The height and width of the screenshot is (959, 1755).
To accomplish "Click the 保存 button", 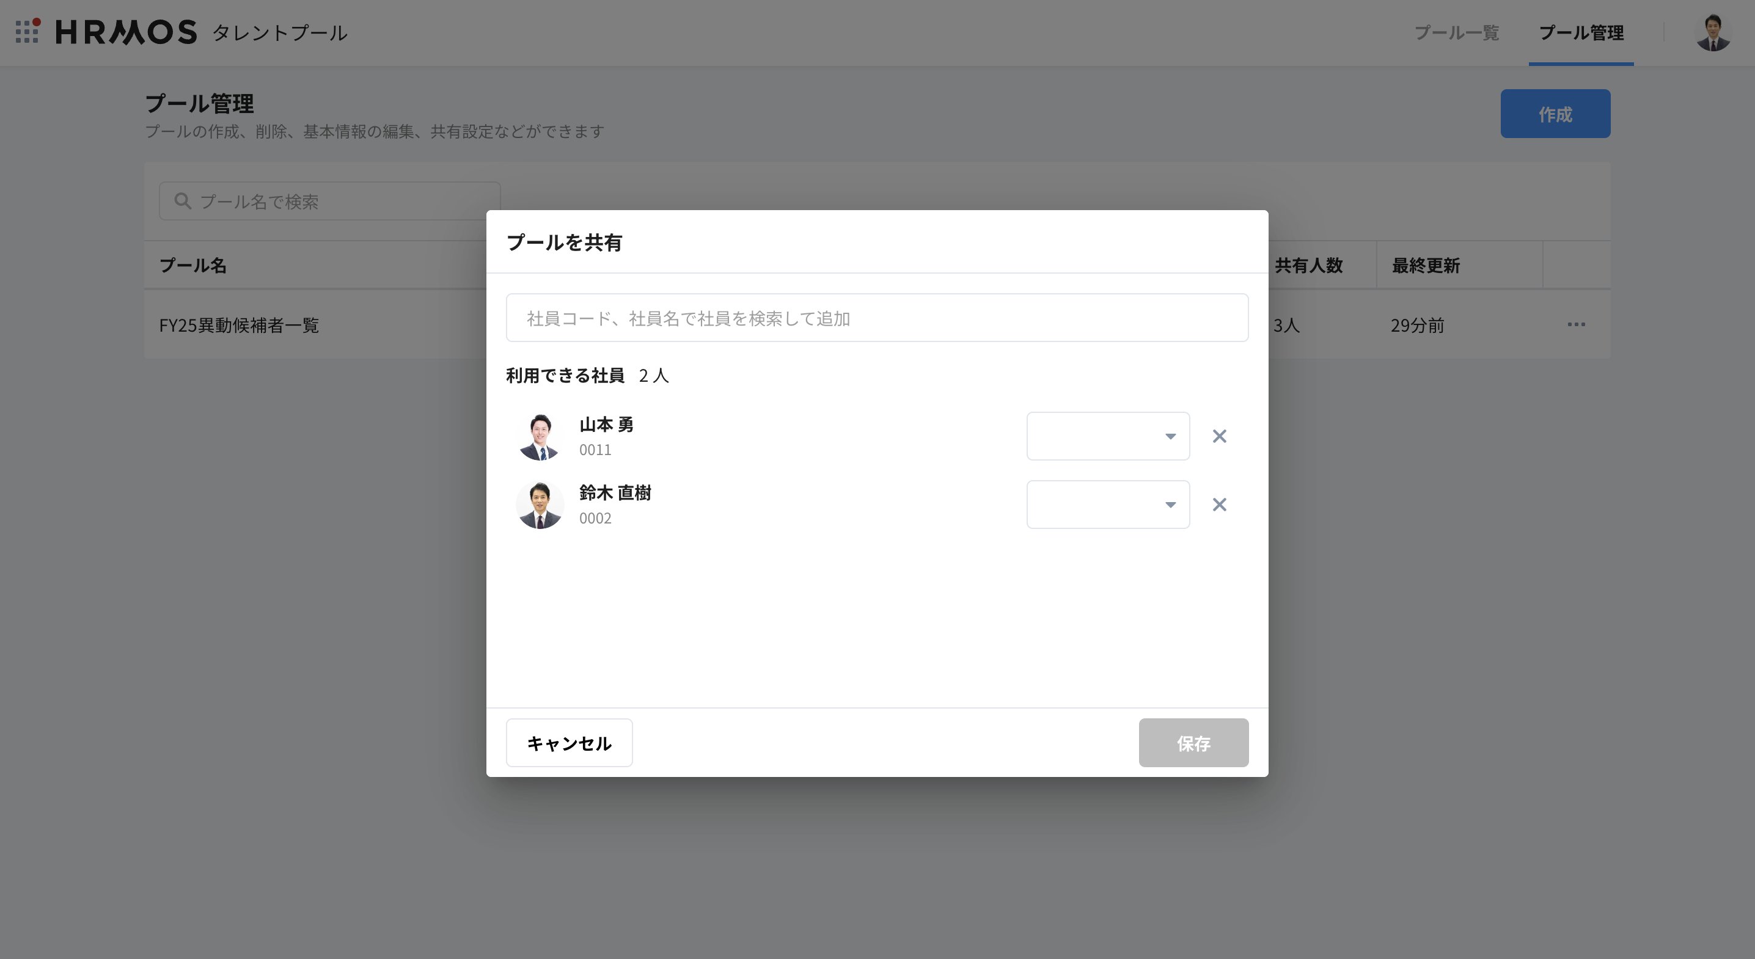I will (x=1193, y=742).
